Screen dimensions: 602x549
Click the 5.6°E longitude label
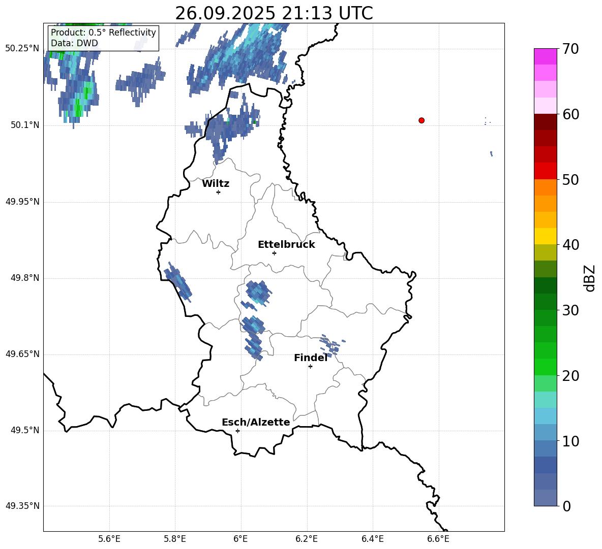109,539
